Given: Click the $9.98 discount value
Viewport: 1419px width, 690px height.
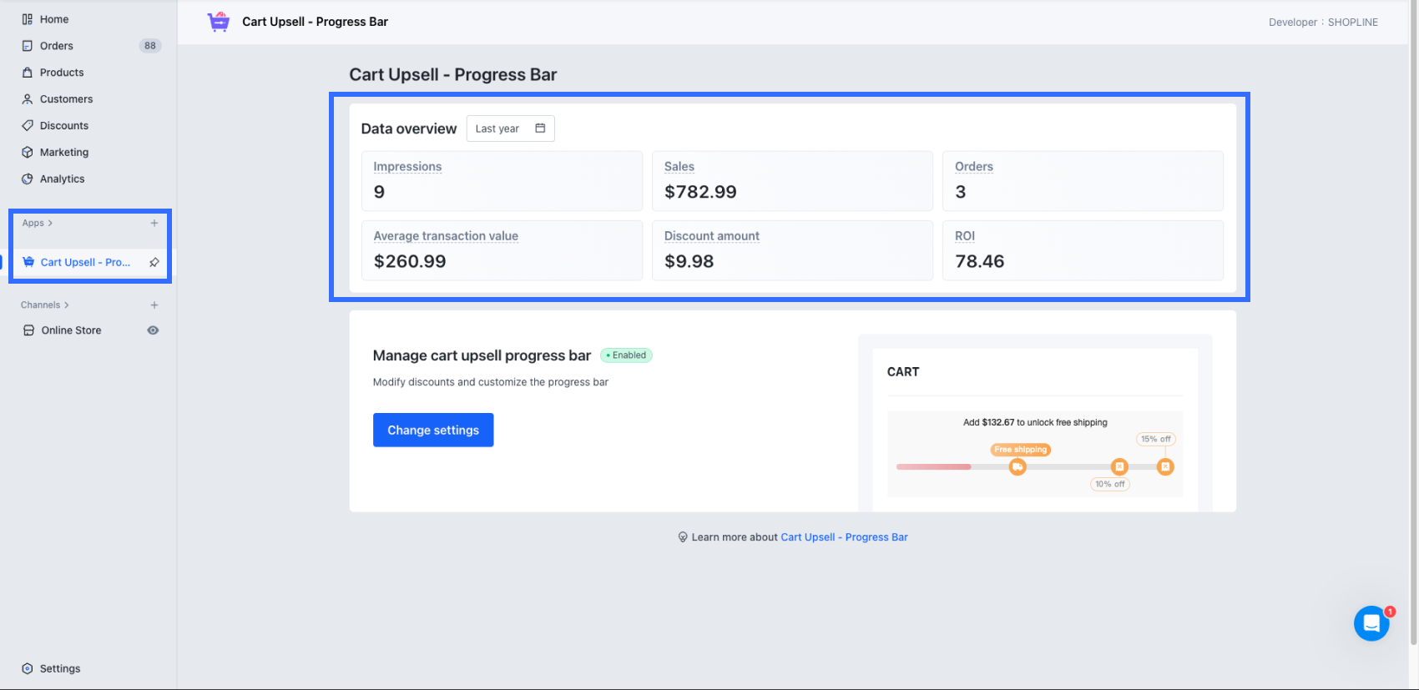Looking at the screenshot, I should click(x=689, y=261).
